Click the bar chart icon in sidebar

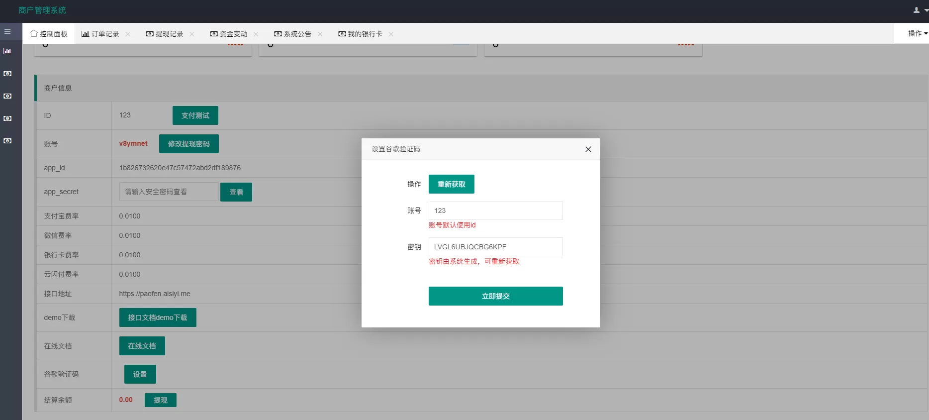(7, 51)
